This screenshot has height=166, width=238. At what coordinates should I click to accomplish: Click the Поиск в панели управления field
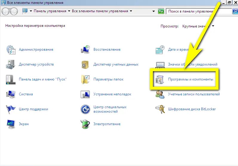pos(199,11)
